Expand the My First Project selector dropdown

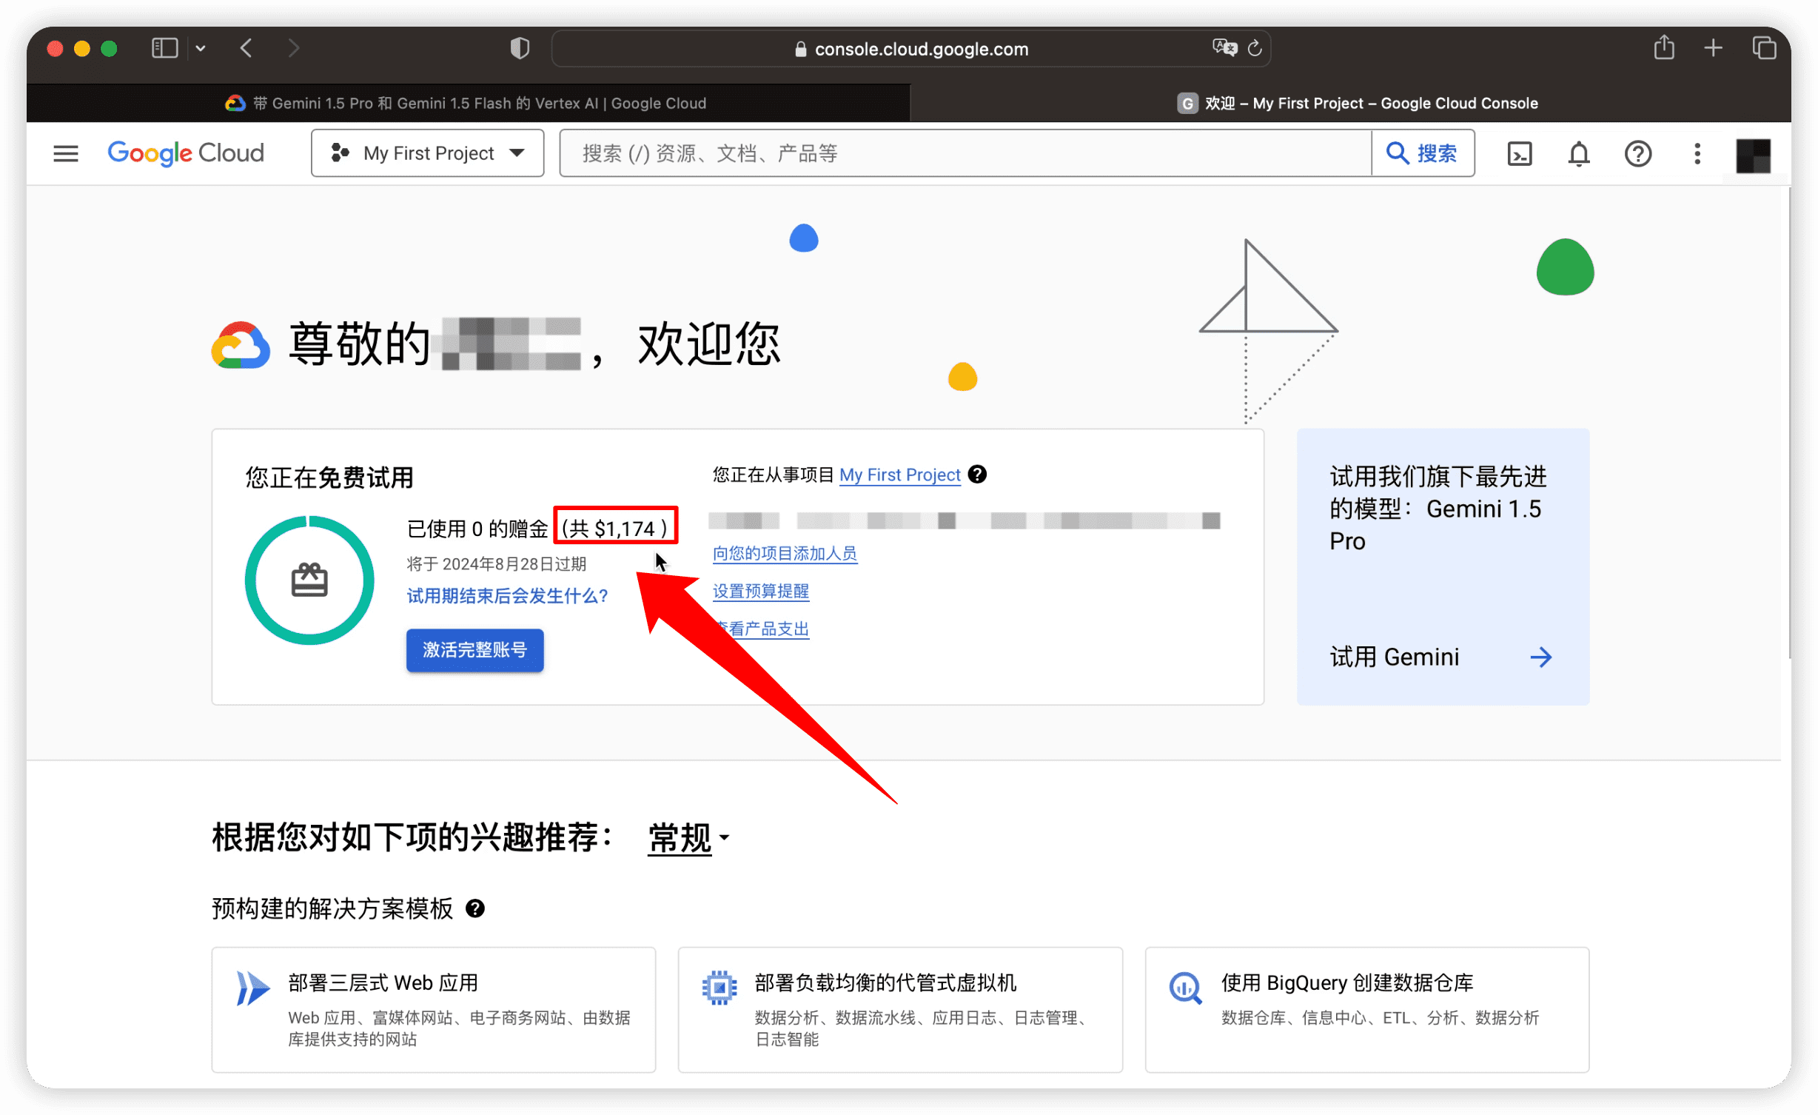click(x=427, y=153)
